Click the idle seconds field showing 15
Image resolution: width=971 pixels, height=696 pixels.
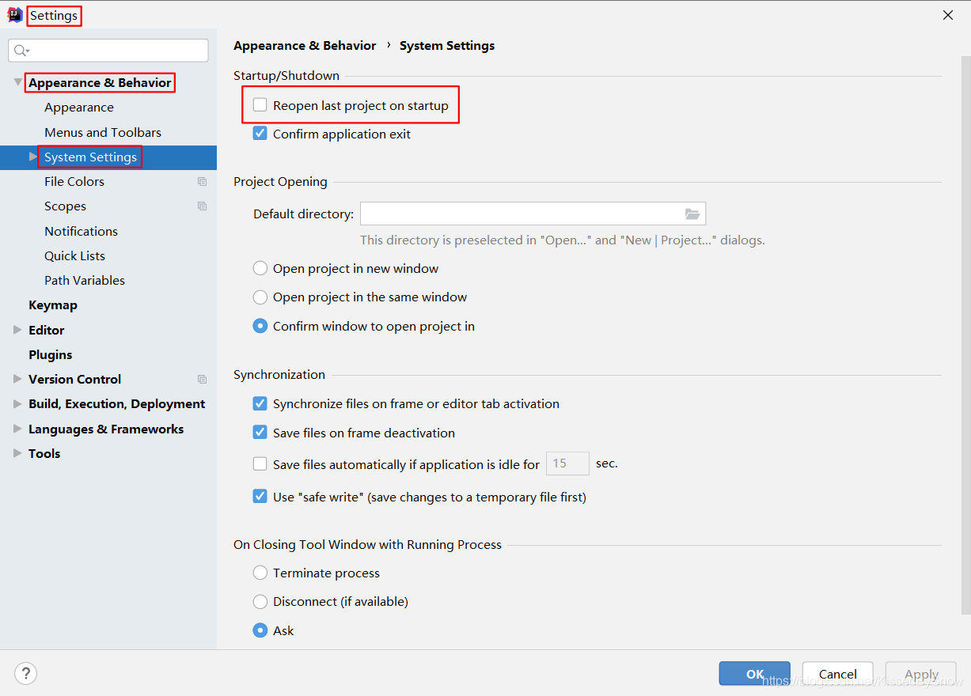(567, 463)
